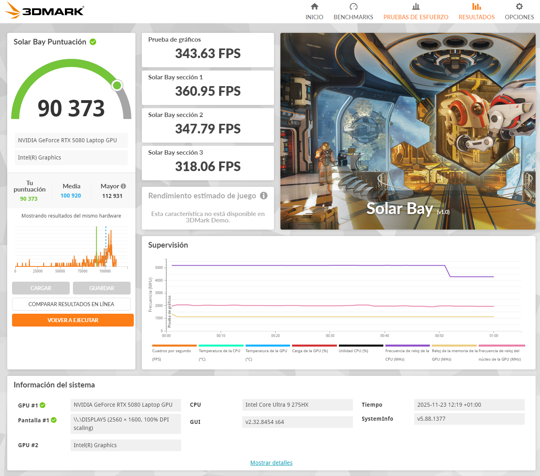The width and height of the screenshot is (540, 476).
Task: Click the 3DMark logo
Action: click(45, 10)
